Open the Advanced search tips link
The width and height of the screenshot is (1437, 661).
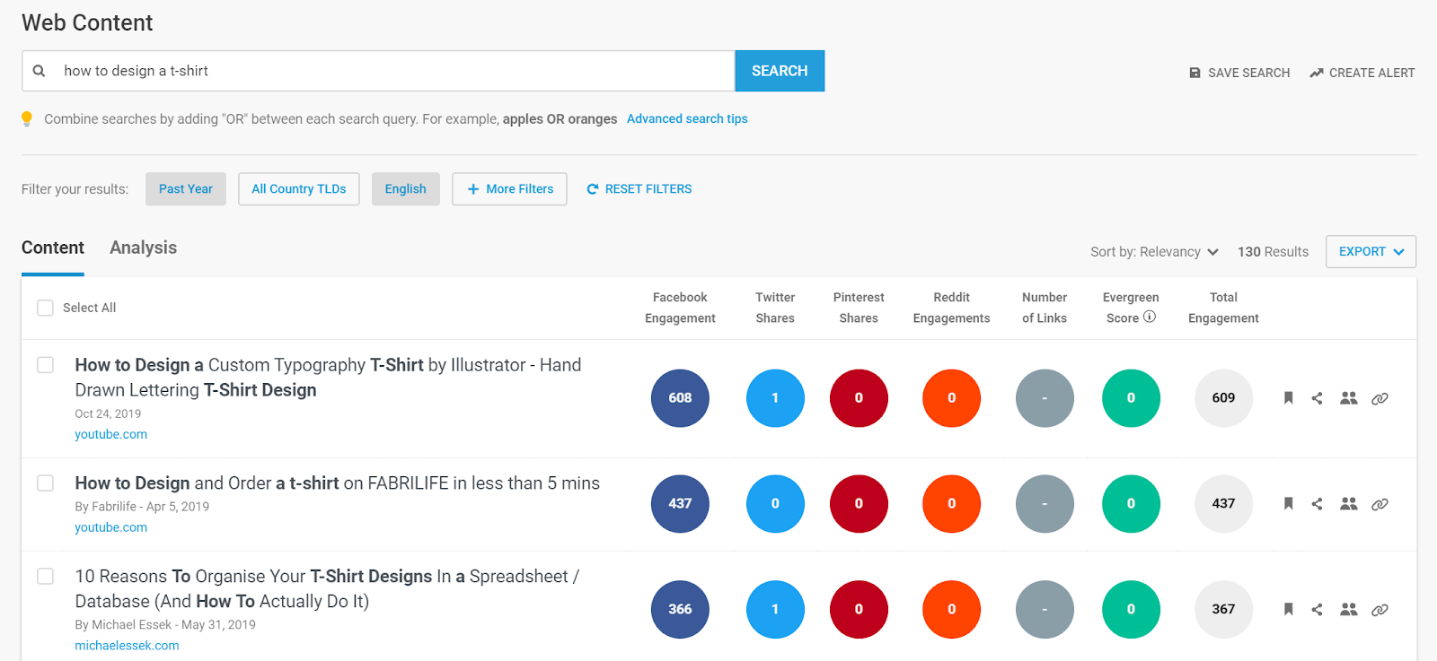687,118
